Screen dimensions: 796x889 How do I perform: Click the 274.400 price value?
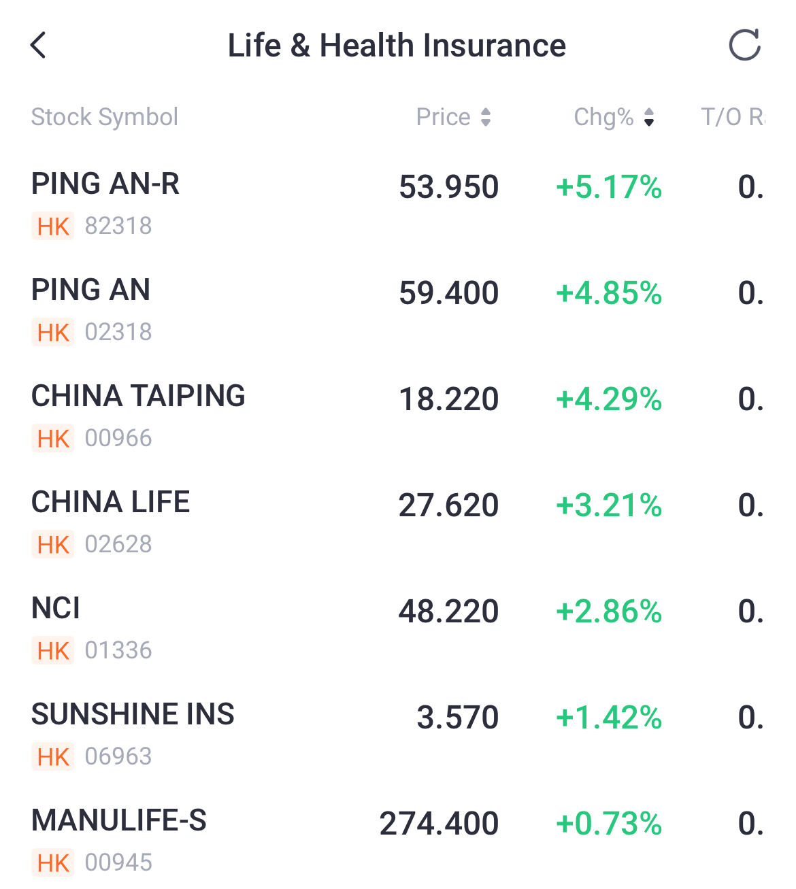439,824
